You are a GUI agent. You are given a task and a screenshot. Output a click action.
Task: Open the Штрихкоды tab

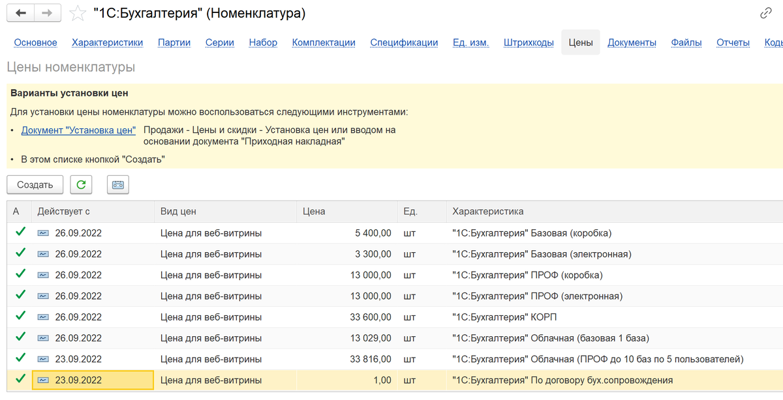(529, 42)
